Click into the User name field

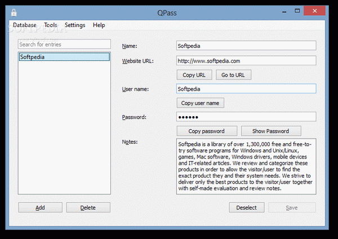(x=246, y=88)
